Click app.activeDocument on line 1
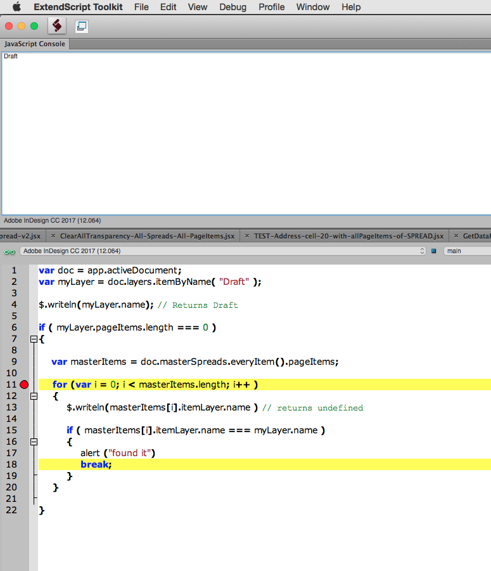The width and height of the screenshot is (491, 571). 133,270
